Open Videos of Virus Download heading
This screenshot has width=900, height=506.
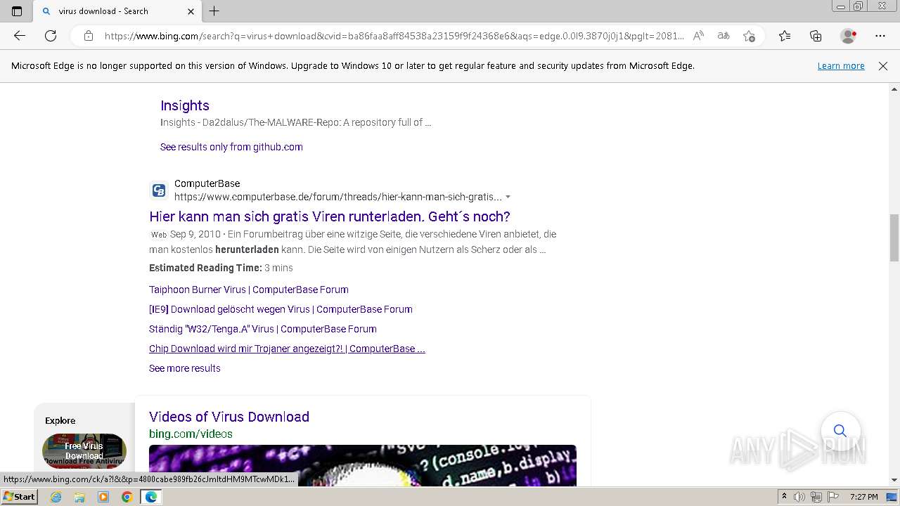click(229, 417)
